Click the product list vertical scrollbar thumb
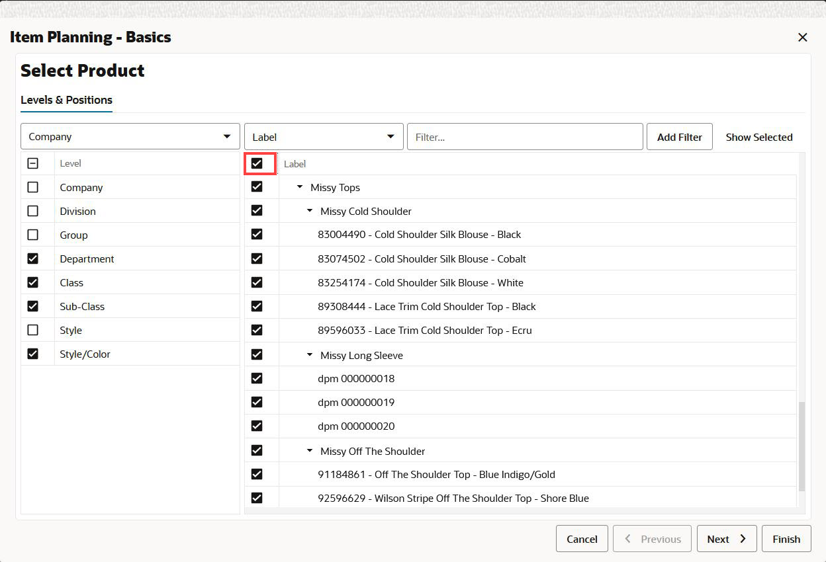Viewport: 826px width, 562px height. click(802, 446)
